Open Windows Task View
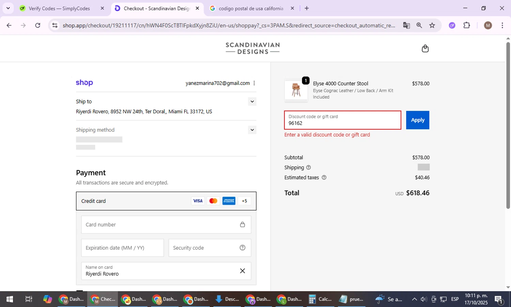This screenshot has height=307, width=511. click(x=29, y=299)
